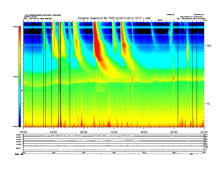Click the '20:00' time axis label
220x170 pixels.
click(174, 132)
